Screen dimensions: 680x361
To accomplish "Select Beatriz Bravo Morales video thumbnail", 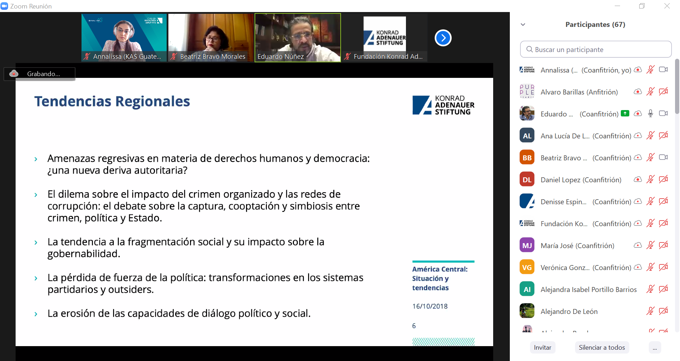I will coord(211,38).
